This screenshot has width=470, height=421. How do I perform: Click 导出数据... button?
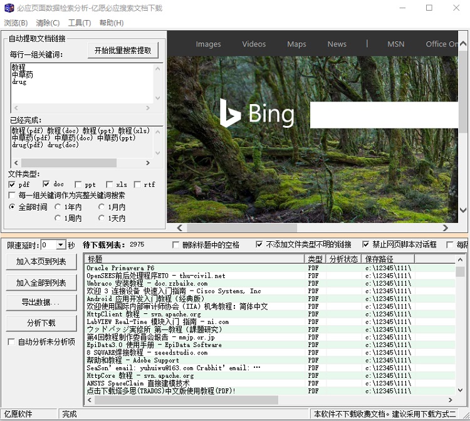pyautogui.click(x=41, y=303)
